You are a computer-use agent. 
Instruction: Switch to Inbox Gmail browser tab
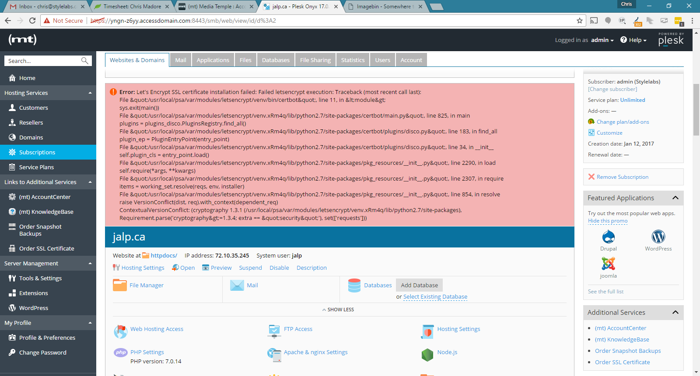[x=46, y=7]
